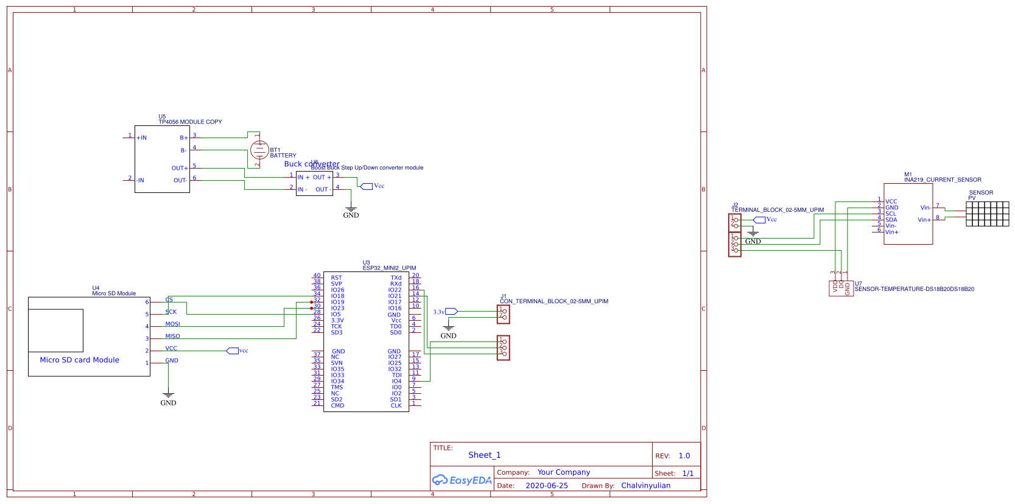Image resolution: width=1015 pixels, height=504 pixels.
Task: Click the GND symbol beside J2 terminal block
Action: (x=753, y=237)
